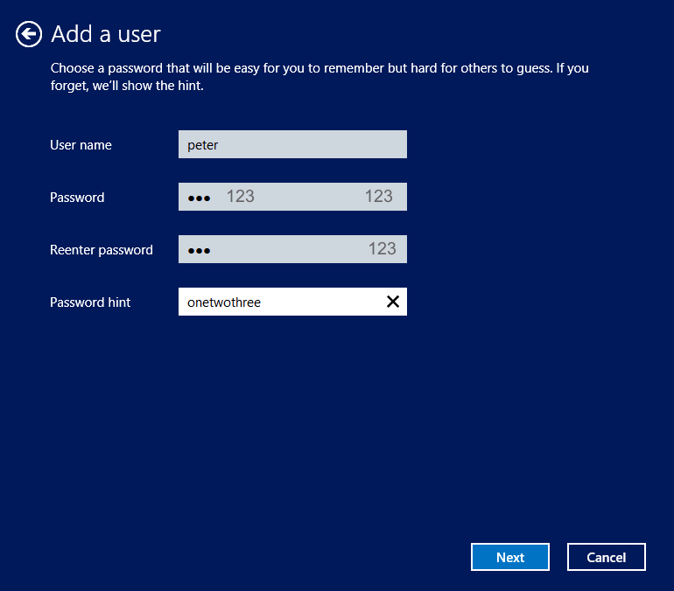Focus the Reenter password input field
Screen dimensions: 674x591
[x=292, y=249]
